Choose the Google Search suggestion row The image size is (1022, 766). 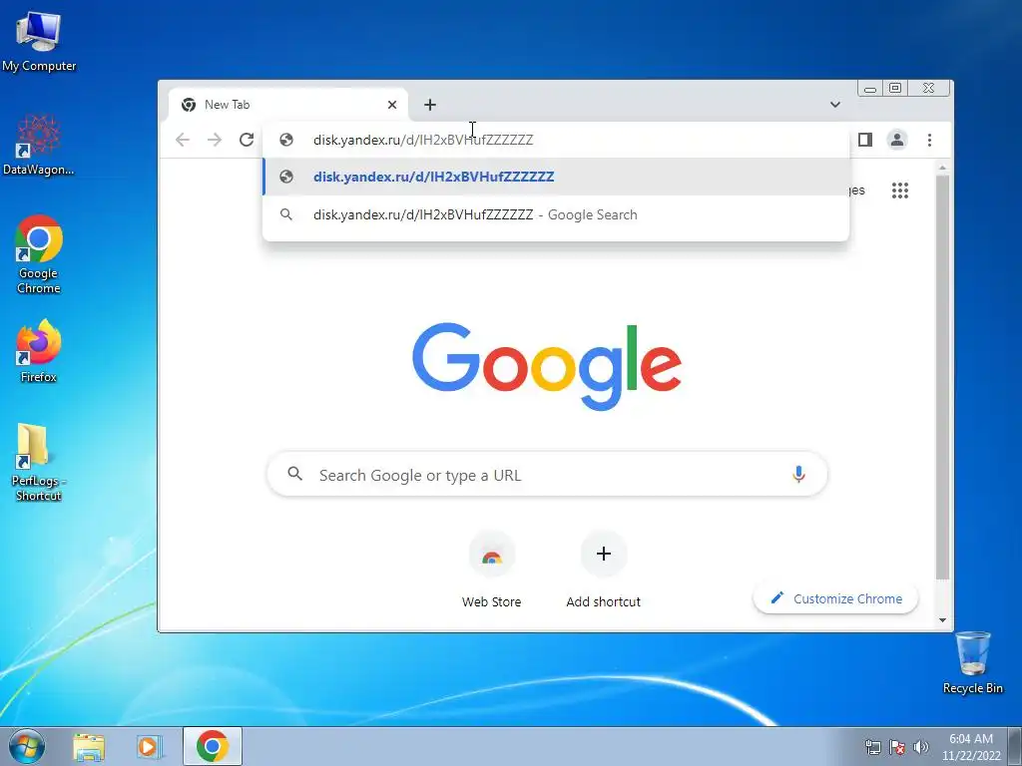click(556, 214)
